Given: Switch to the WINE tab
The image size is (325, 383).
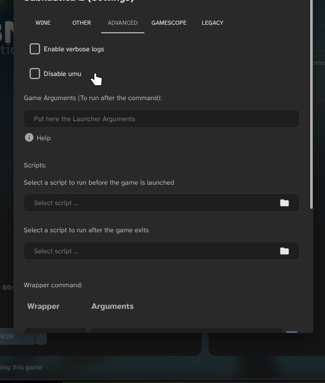Looking at the screenshot, I should pos(43,23).
